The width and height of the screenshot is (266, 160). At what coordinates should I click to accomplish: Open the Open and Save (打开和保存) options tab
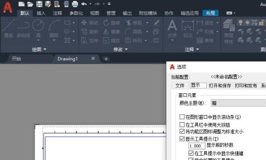pyautogui.click(x=220, y=86)
